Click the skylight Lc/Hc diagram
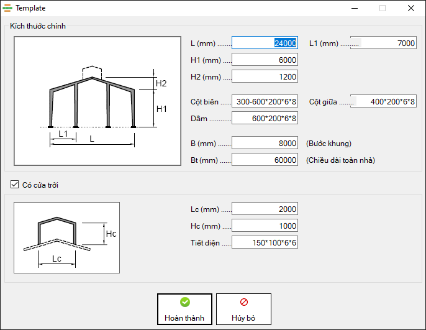 click(67, 237)
